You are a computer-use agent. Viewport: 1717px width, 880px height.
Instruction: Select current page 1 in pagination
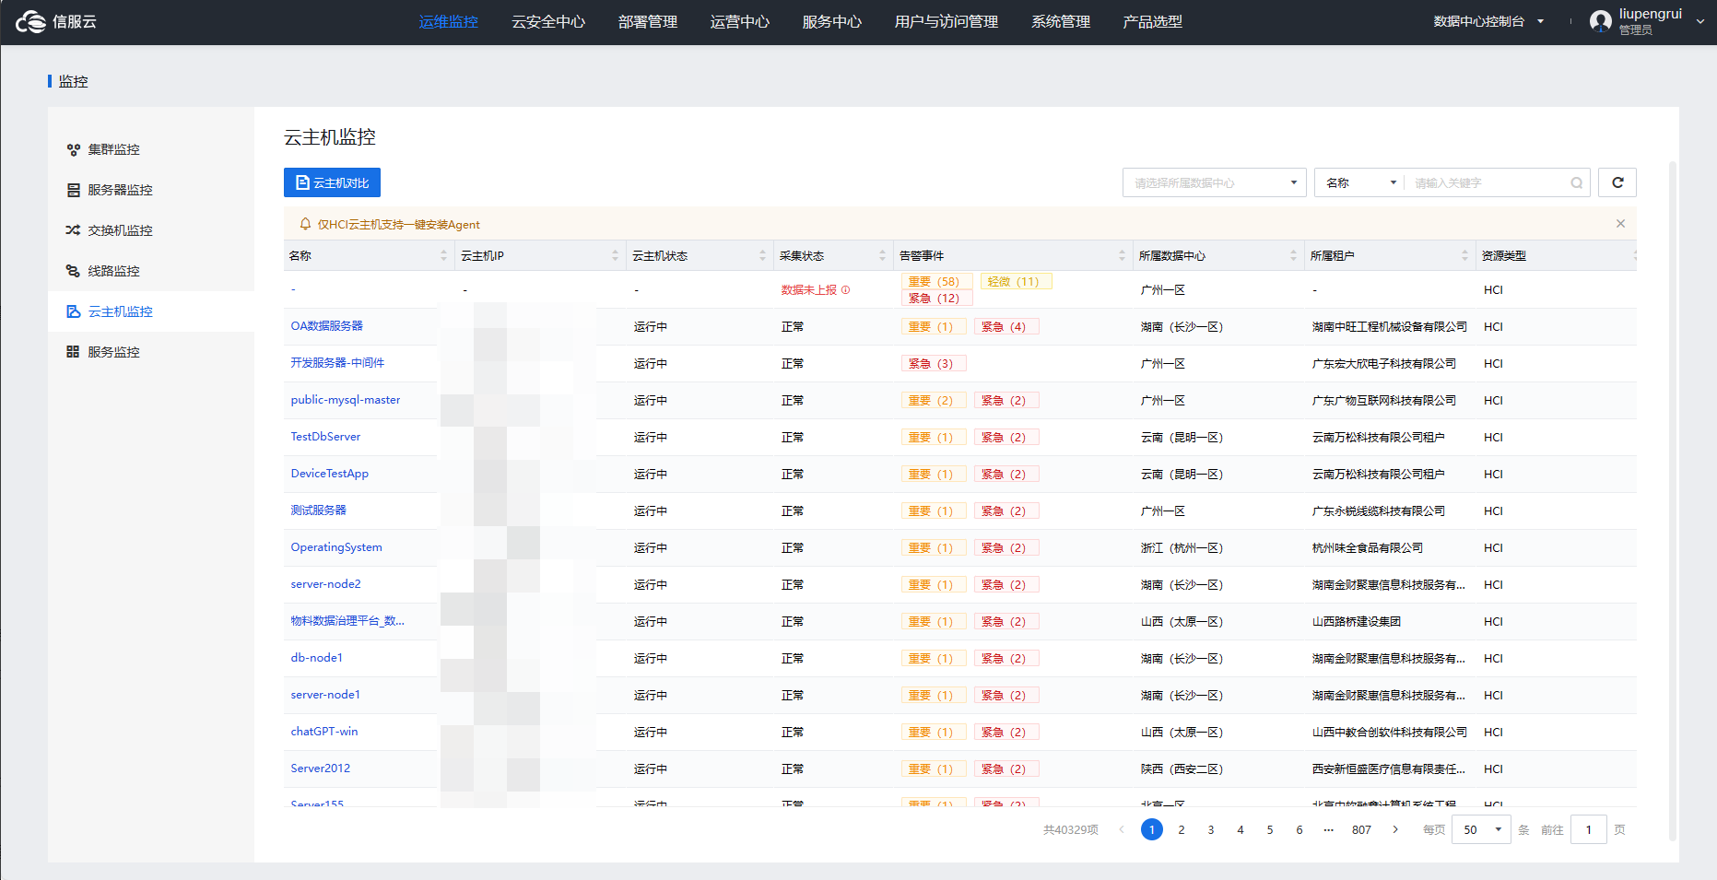tap(1152, 829)
